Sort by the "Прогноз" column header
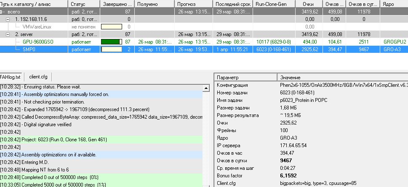Screen dimensions: 408x187 (x=195, y=4)
